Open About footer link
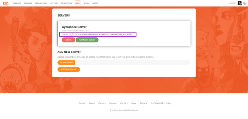This screenshot has height=119, width=248. (x=92, y=103)
